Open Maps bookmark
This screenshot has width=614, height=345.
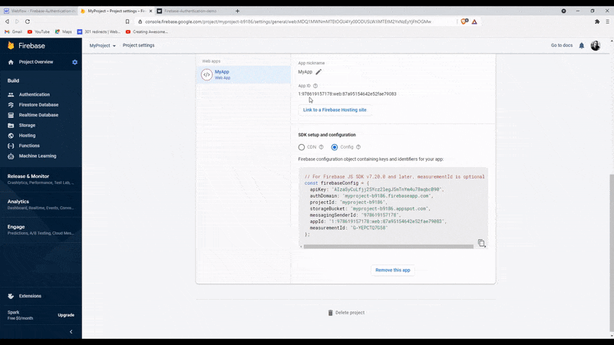coord(64,31)
